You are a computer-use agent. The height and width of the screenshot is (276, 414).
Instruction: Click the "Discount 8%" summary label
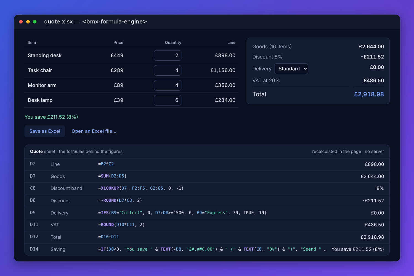[267, 57]
